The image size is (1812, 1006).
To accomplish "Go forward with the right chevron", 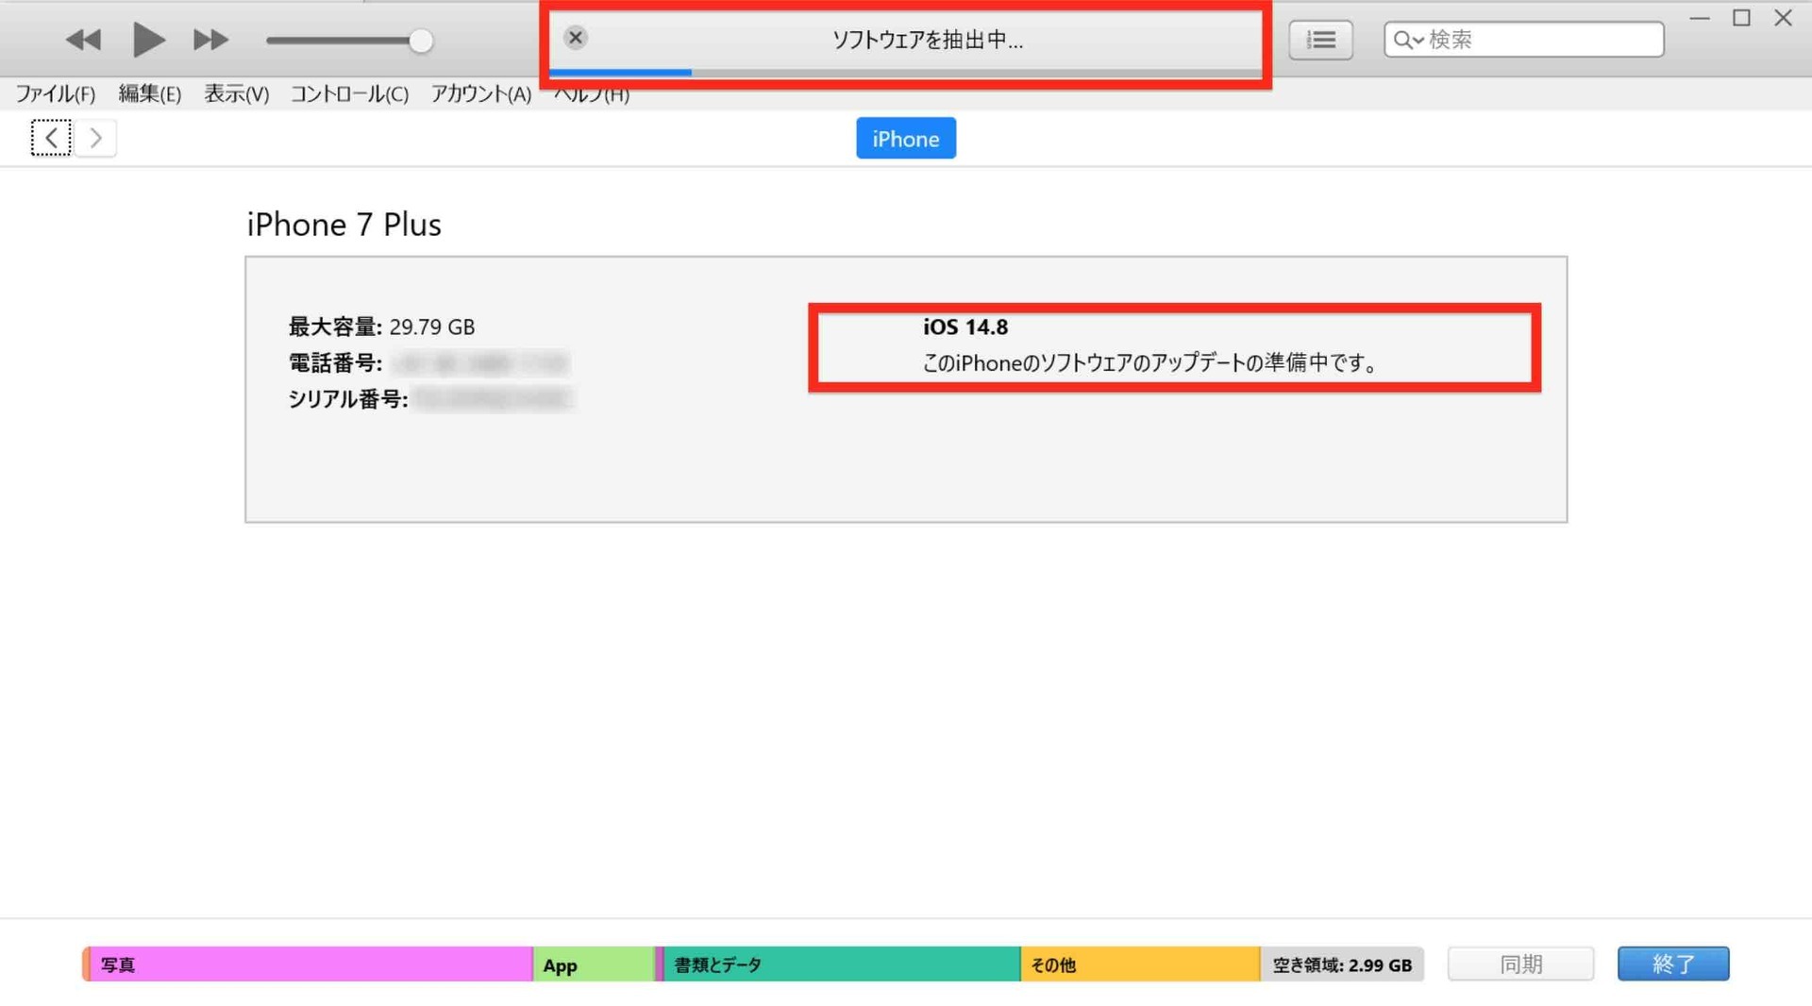I will [x=95, y=138].
